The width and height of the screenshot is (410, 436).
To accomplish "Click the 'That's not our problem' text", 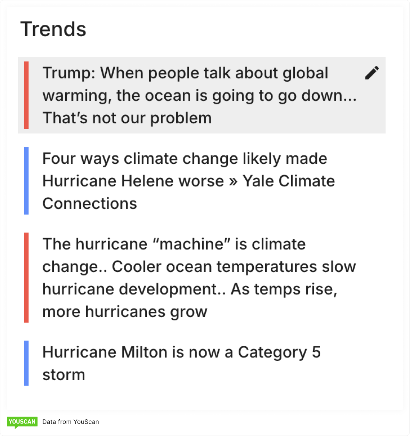I will point(127,118).
